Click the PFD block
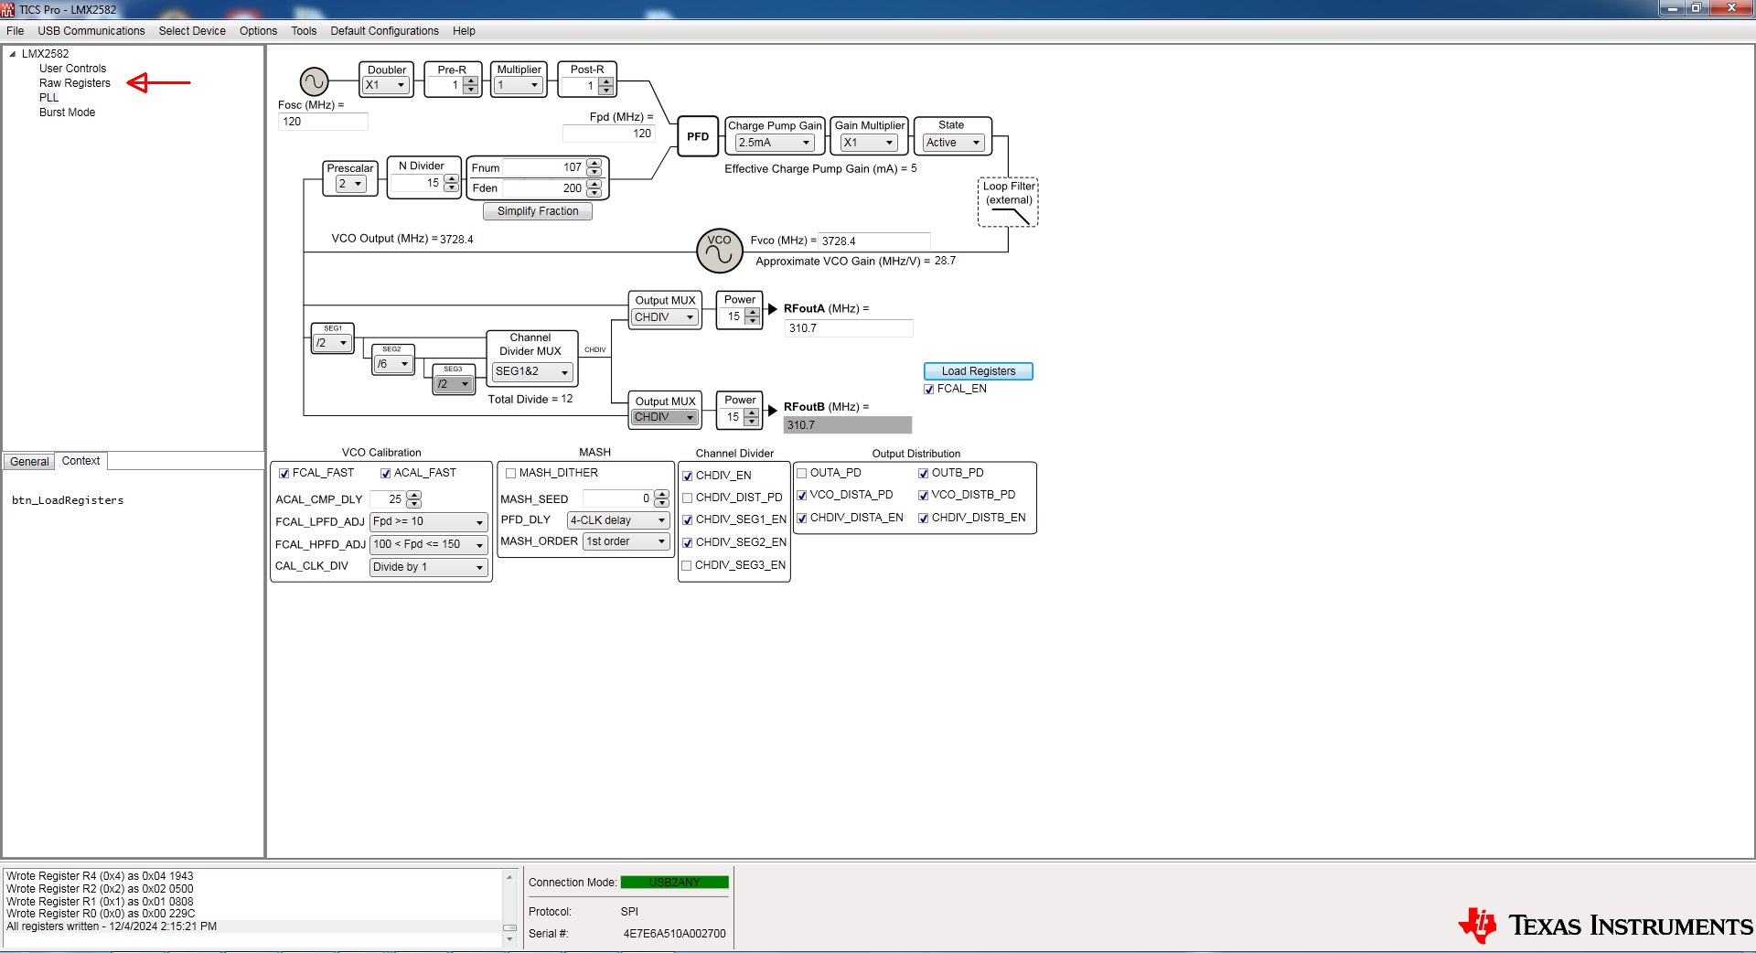The height and width of the screenshot is (953, 1756). [698, 136]
